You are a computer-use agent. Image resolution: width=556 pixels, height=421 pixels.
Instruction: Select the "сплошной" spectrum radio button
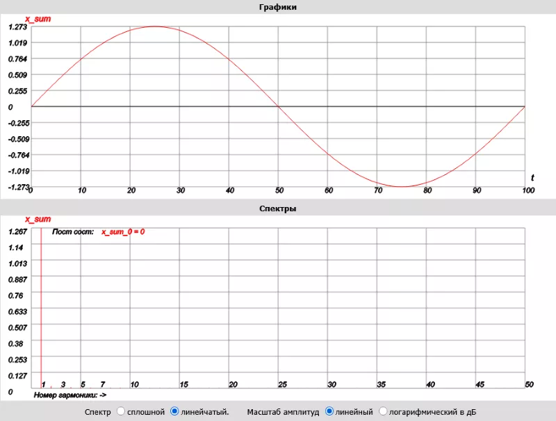(x=121, y=412)
